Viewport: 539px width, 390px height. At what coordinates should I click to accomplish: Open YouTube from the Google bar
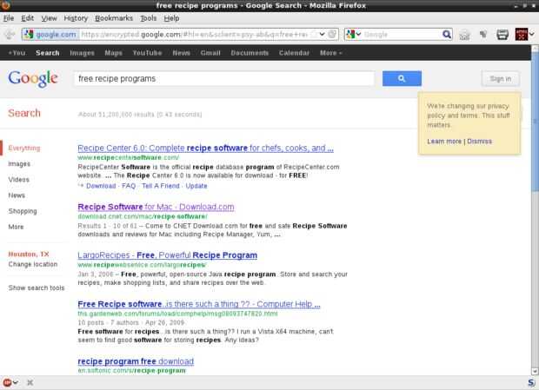tap(147, 53)
